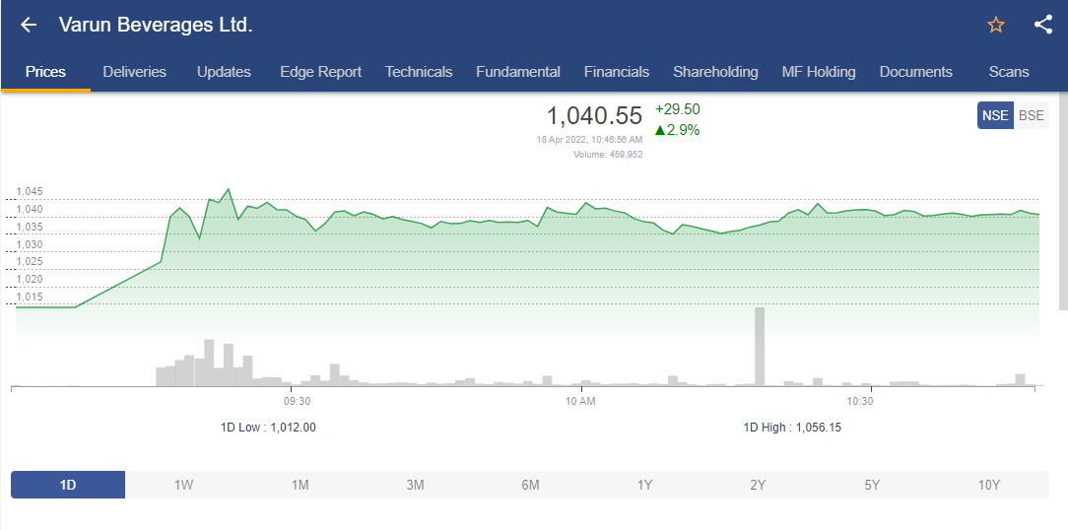Select the 1D time range

[x=68, y=485]
